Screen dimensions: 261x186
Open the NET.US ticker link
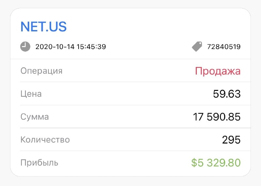(43, 27)
